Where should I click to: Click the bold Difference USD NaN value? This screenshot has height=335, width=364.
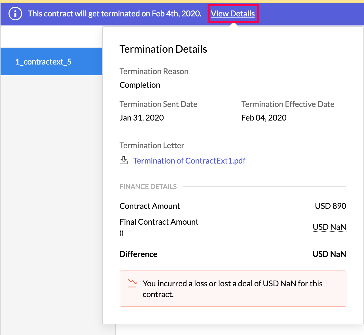coord(329,254)
